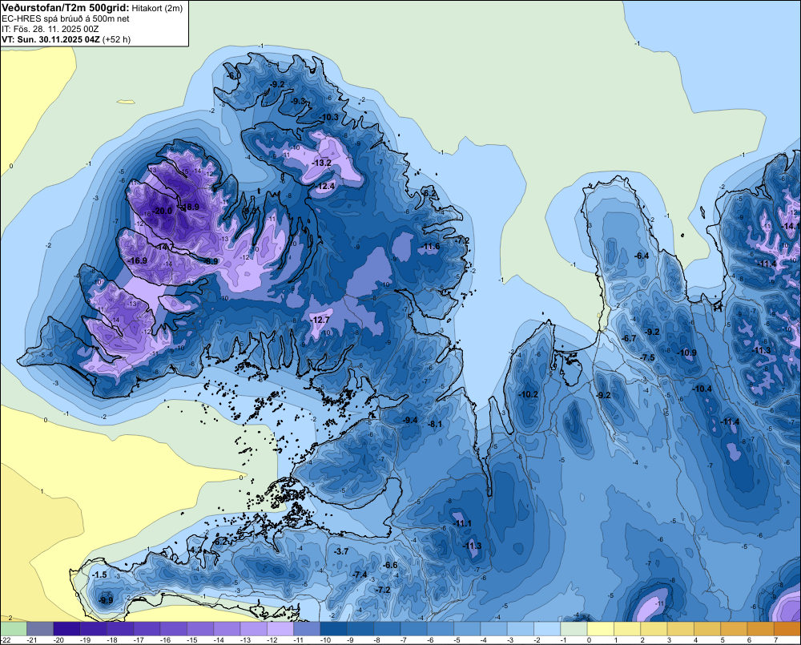Click the '-17' label in the legend scale
Viewport: 801px width, 645px height.
138,640
